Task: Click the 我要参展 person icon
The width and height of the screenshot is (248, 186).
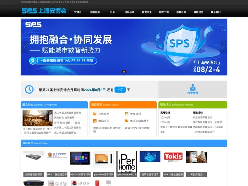Action: point(193,87)
